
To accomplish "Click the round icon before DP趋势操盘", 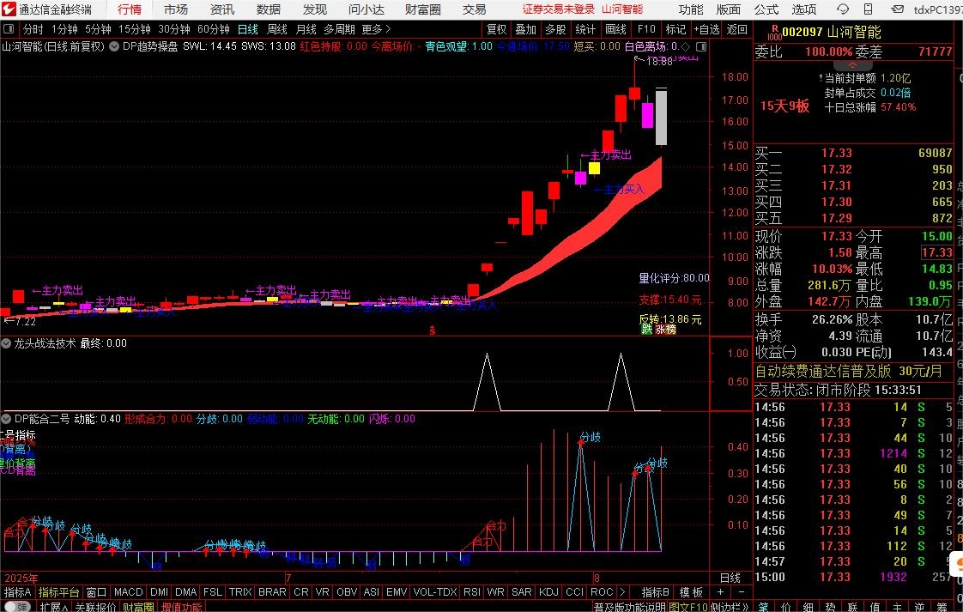I will 114,46.
